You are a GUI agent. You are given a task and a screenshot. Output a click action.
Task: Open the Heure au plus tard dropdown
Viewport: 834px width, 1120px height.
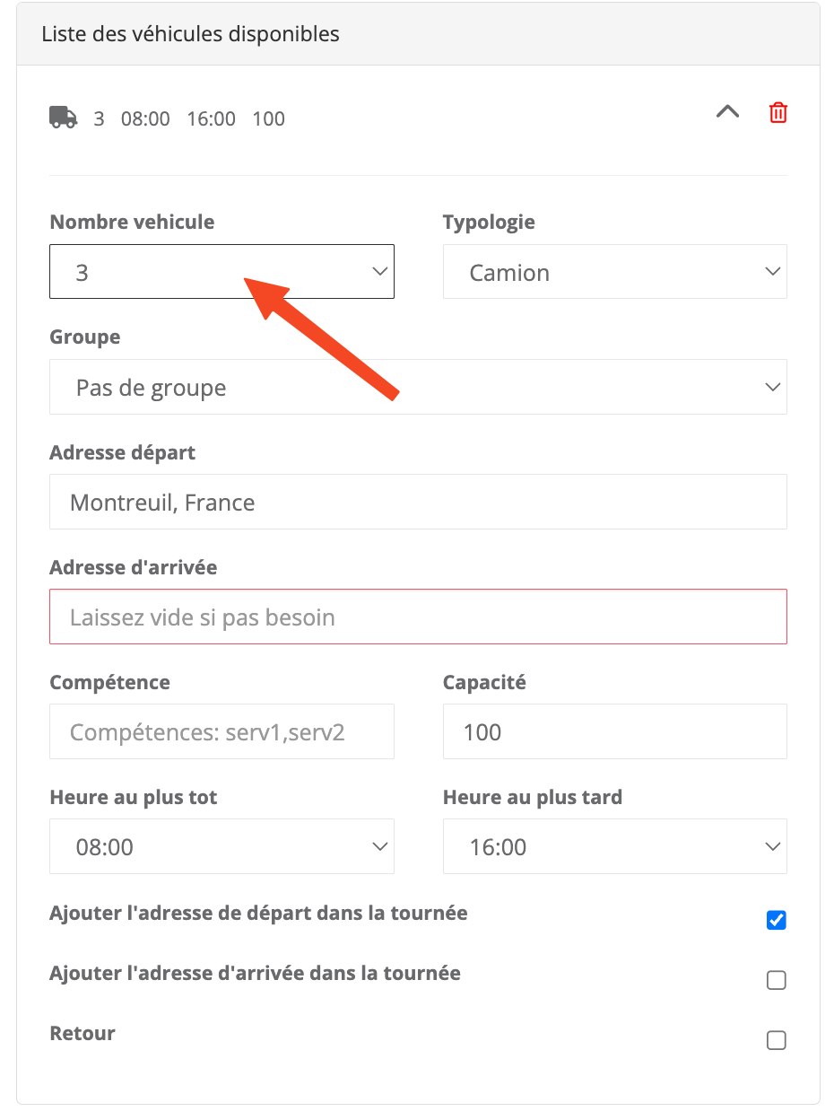614,846
